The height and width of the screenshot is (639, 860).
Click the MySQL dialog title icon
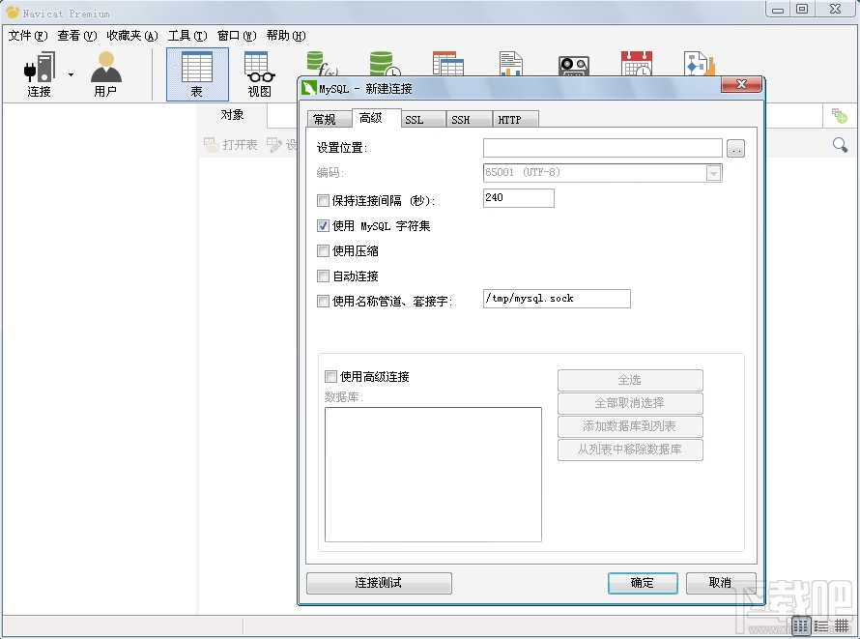(x=309, y=88)
